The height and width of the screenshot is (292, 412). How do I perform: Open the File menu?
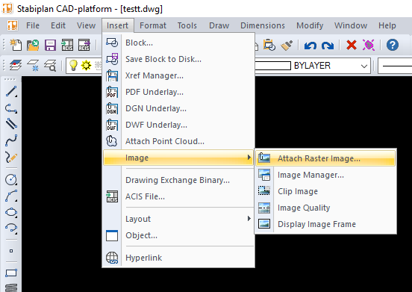(x=33, y=25)
